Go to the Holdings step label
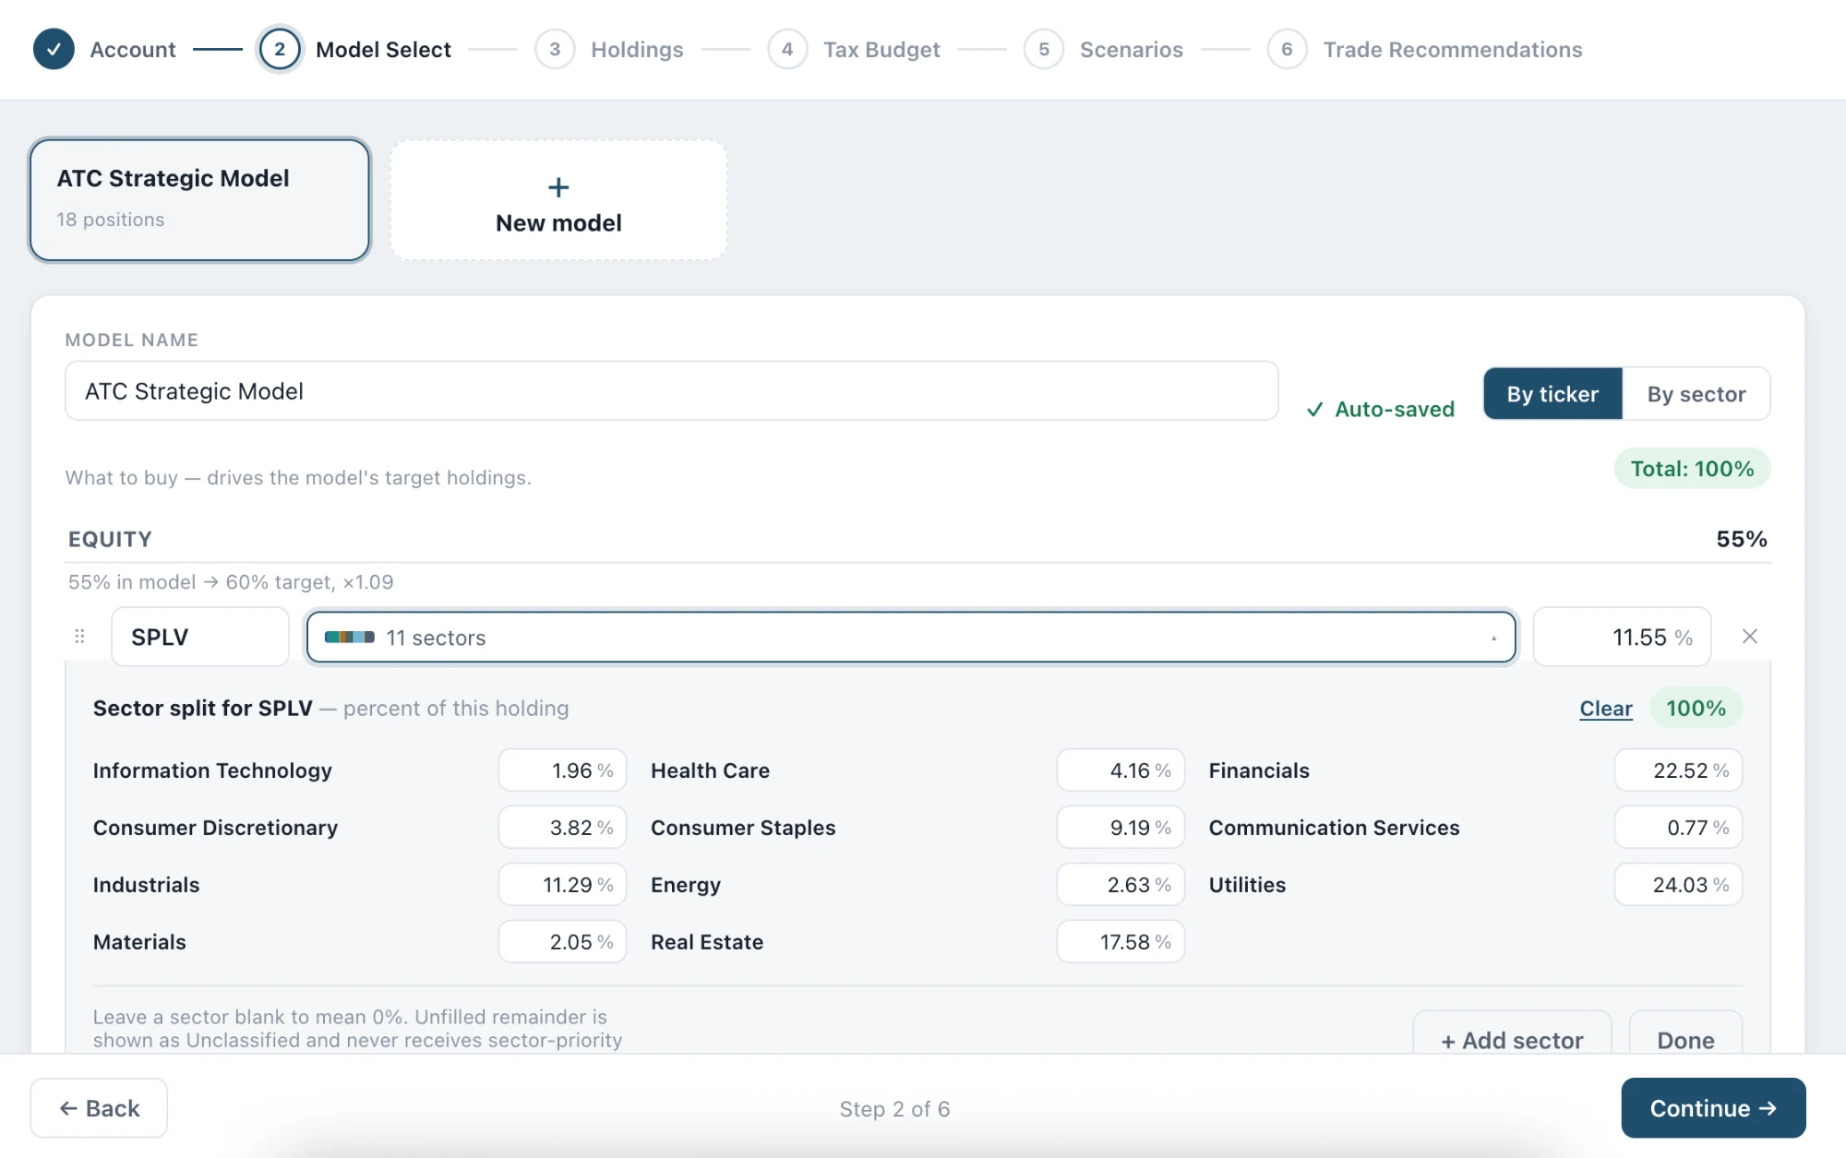 pyautogui.click(x=637, y=50)
